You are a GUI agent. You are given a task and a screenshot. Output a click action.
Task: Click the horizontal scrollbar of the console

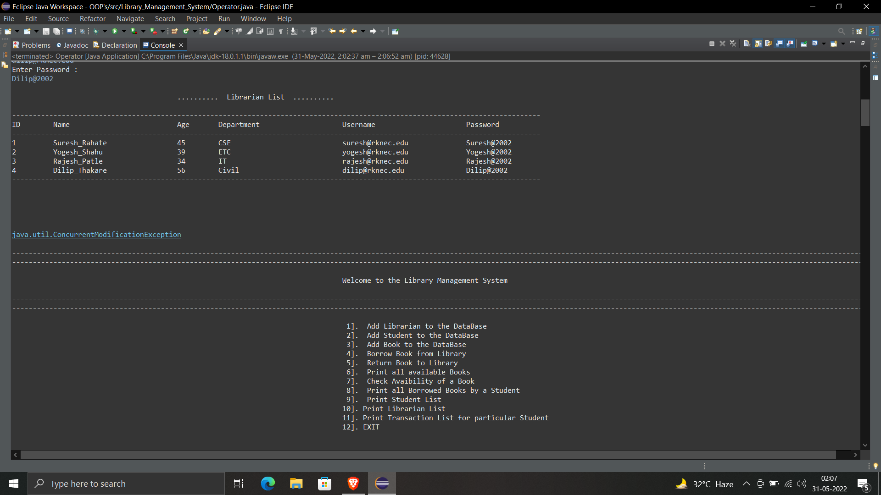tap(428, 455)
